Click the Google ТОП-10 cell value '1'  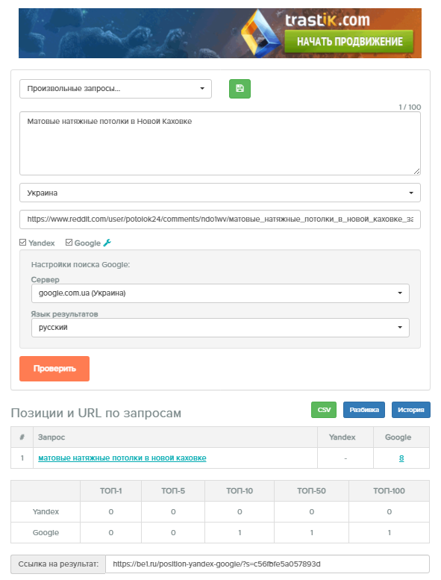pyautogui.click(x=240, y=533)
